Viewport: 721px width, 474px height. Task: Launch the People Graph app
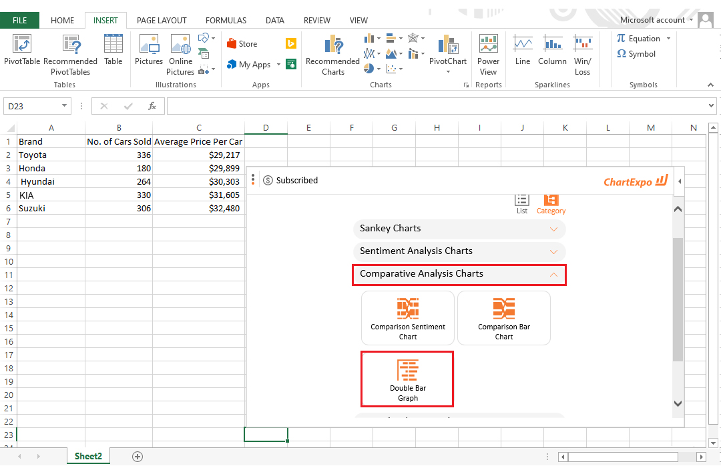(291, 64)
